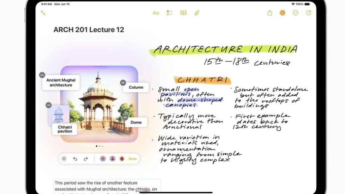Tap Done to finish the image
The width and height of the screenshot is (345, 194).
click(x=133, y=159)
